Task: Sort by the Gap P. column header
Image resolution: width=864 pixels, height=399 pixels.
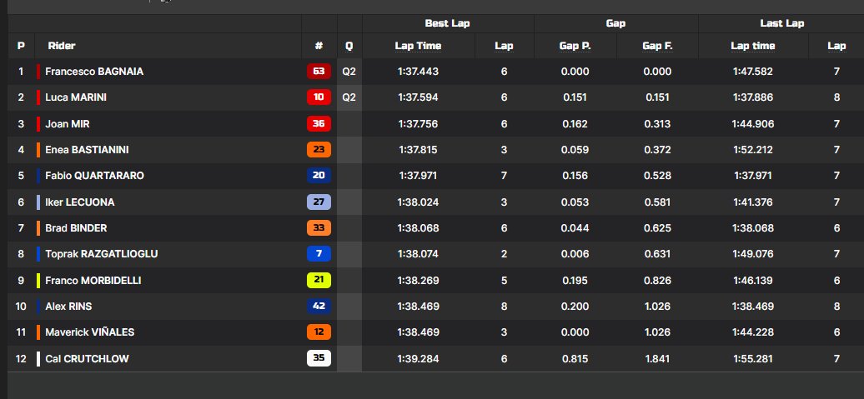Action: tap(575, 46)
